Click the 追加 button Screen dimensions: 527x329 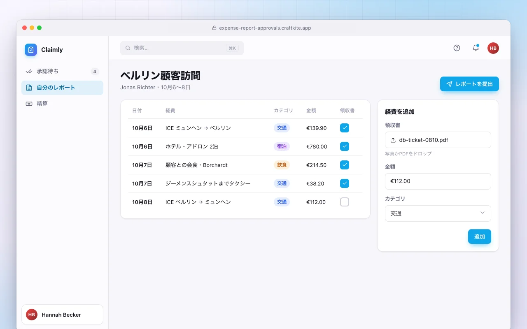[x=480, y=236]
